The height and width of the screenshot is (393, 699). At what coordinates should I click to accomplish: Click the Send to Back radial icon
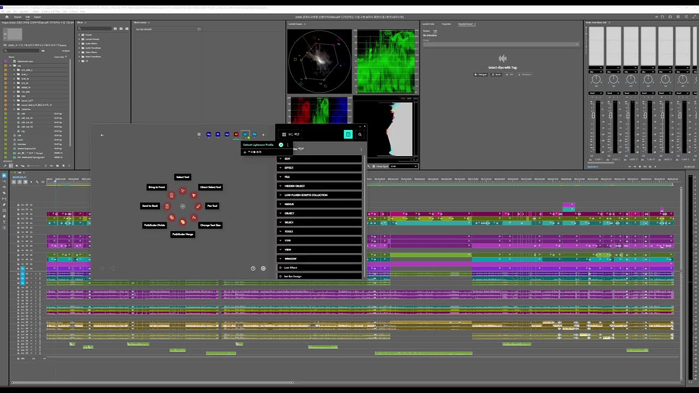tap(167, 206)
